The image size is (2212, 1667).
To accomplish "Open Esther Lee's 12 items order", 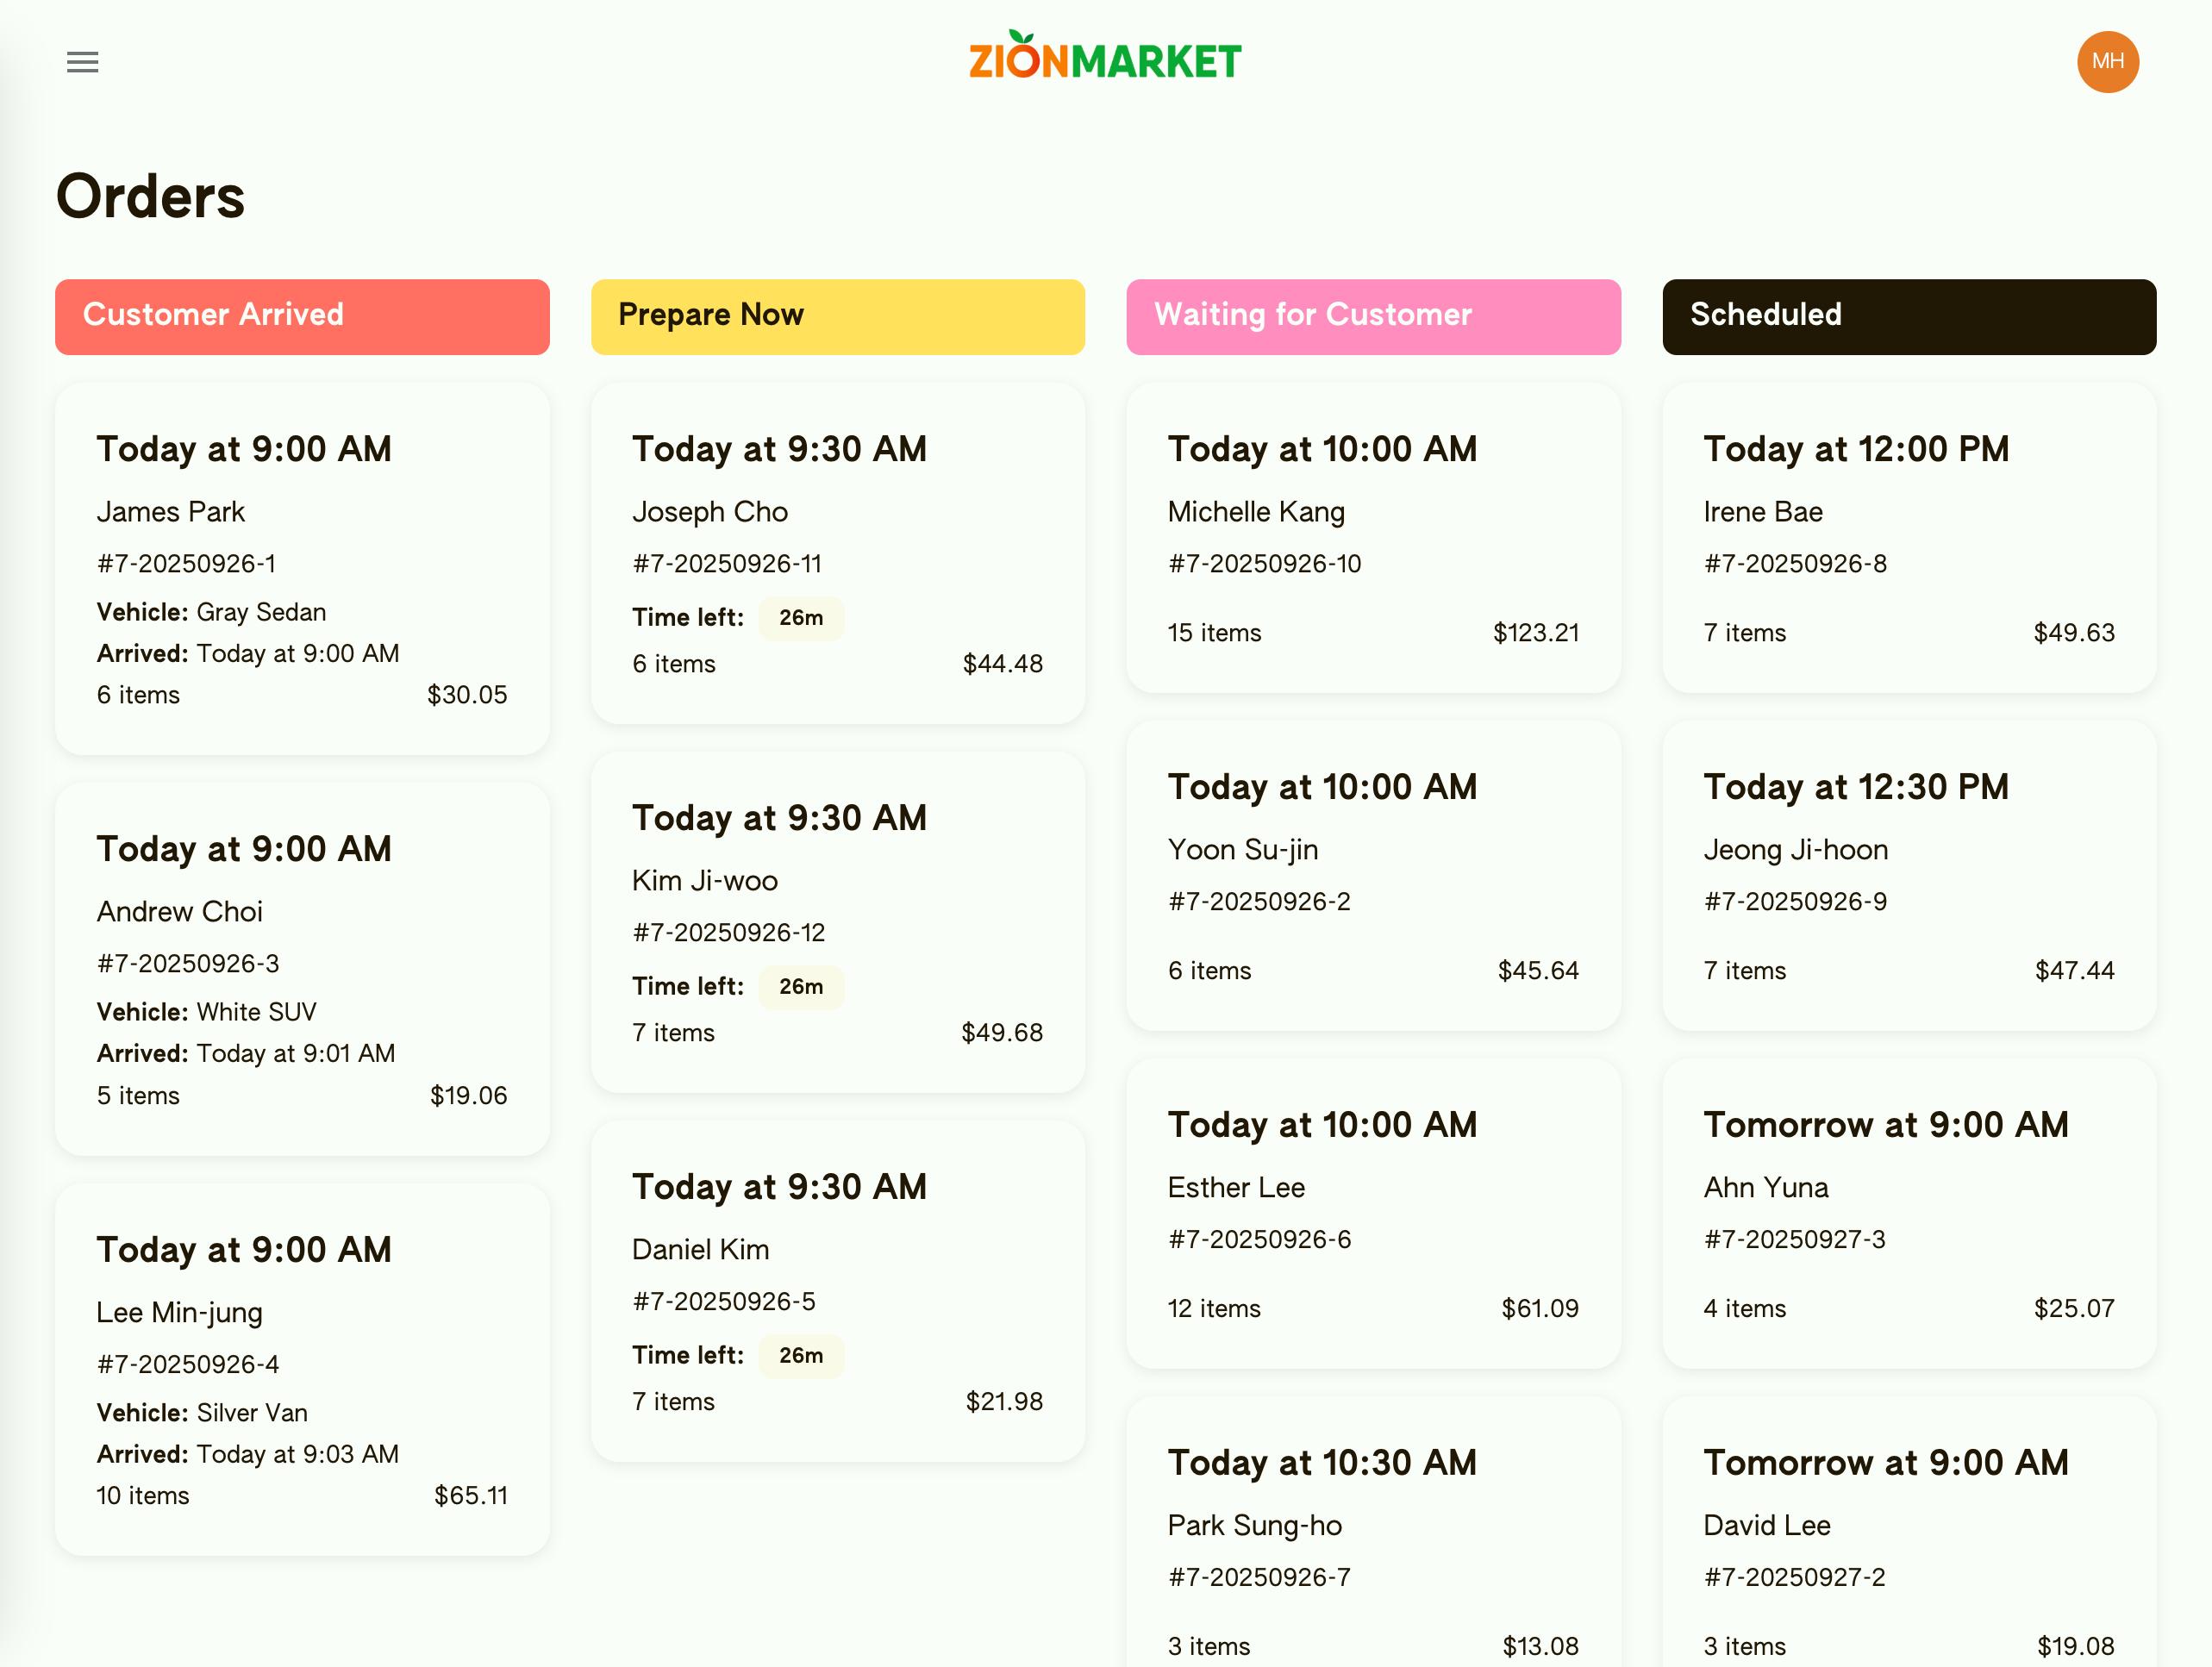I will click(1372, 1213).
